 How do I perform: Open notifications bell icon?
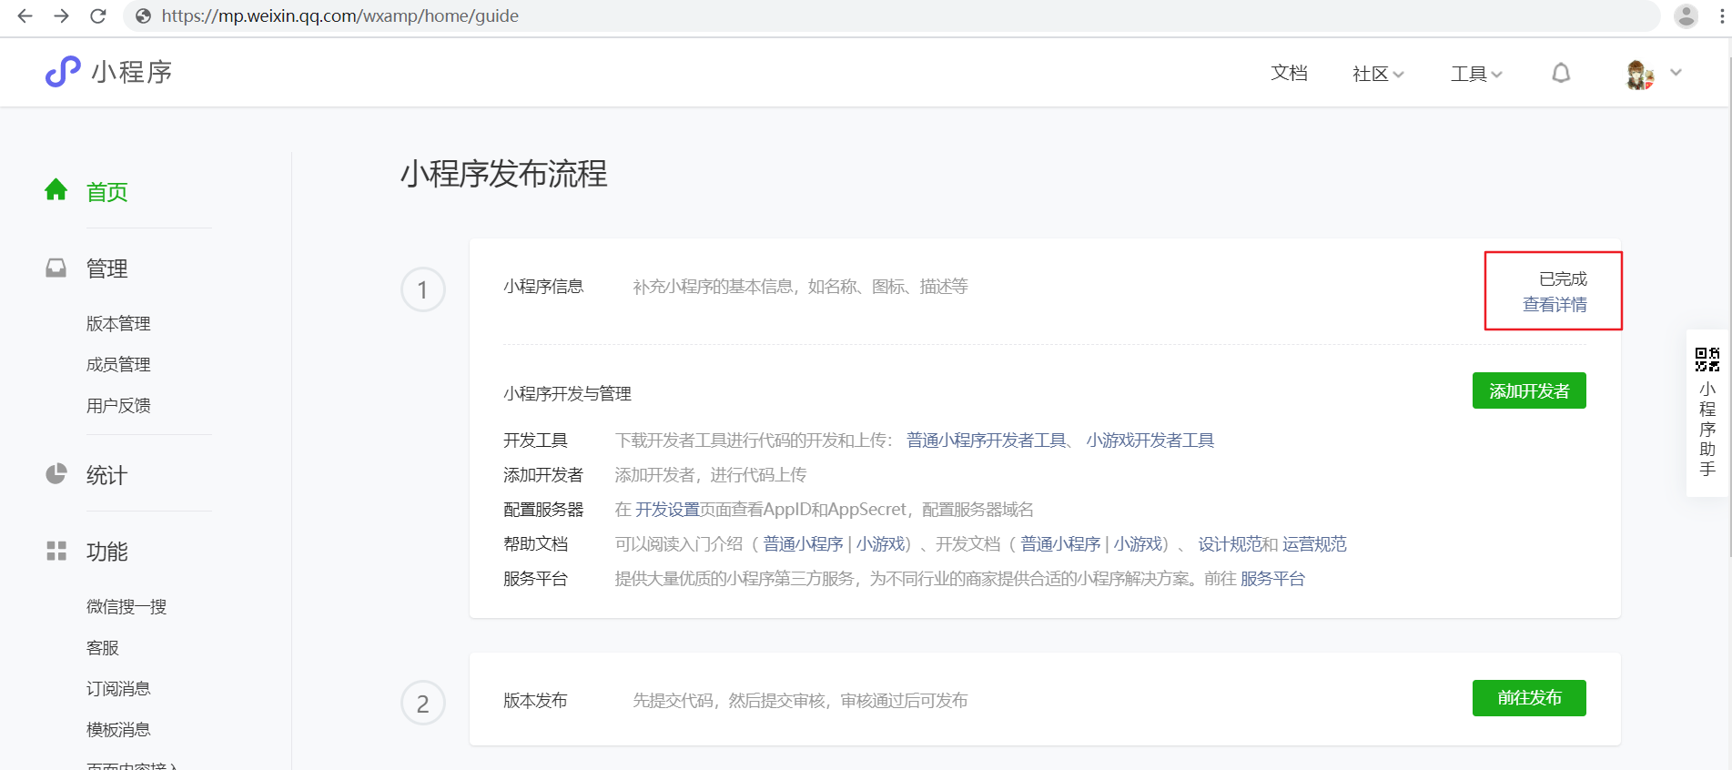pyautogui.click(x=1561, y=73)
